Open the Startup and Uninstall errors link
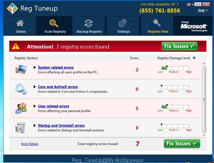 pos(61,125)
